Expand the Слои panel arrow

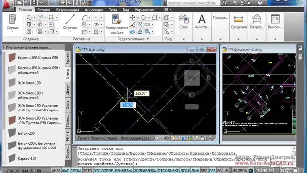(x=184, y=39)
